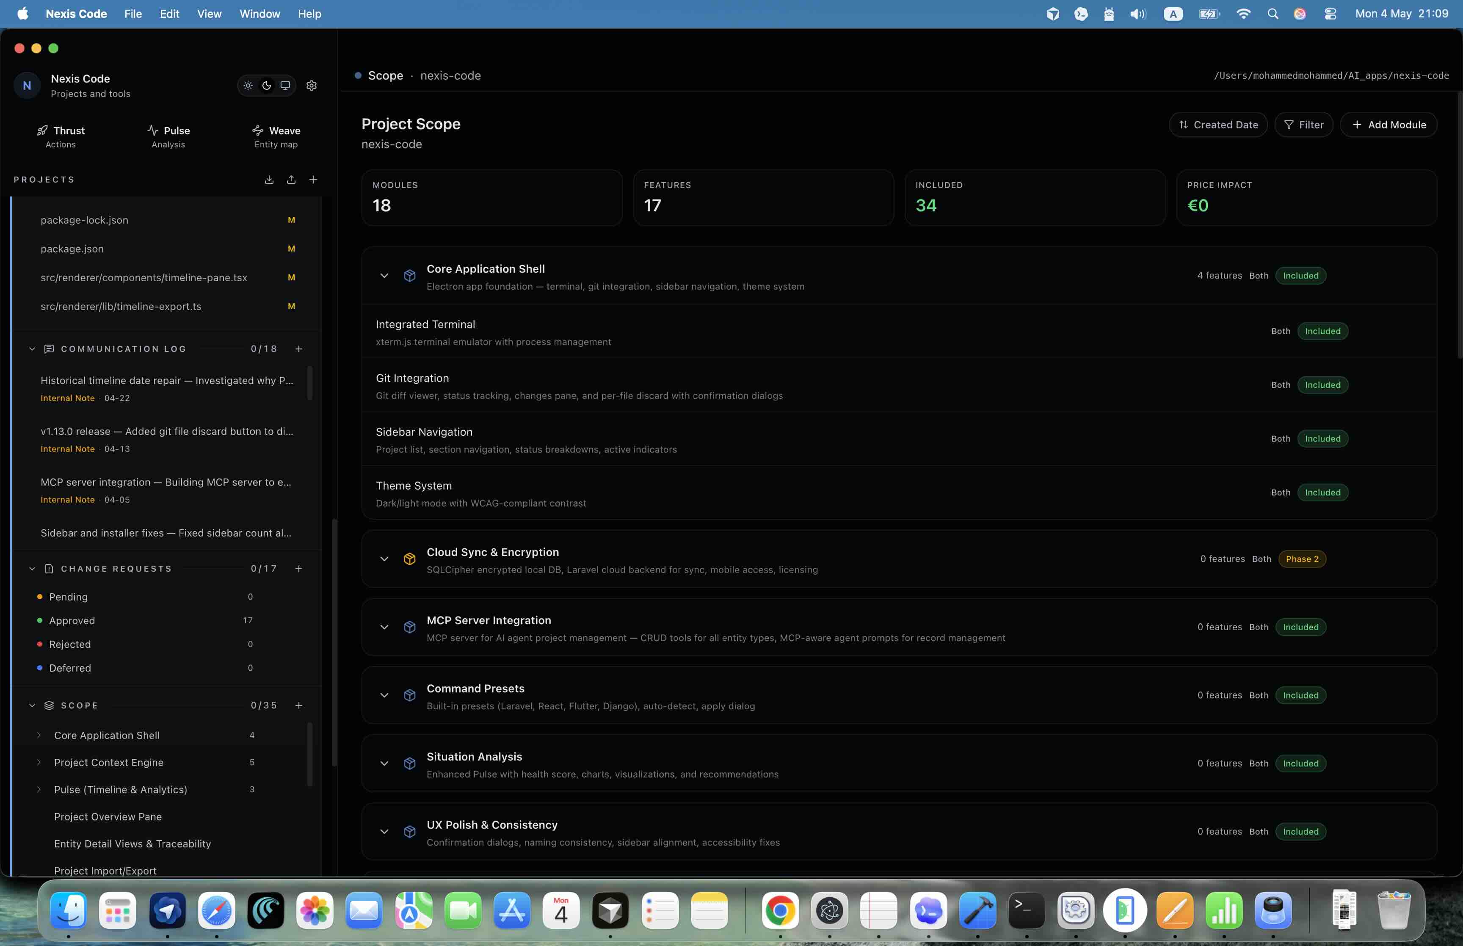Expand the MCP Server Integration module chevron

(x=384, y=627)
